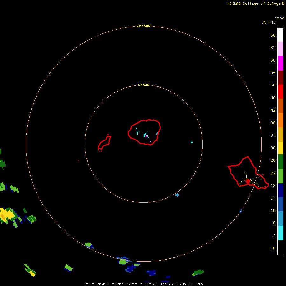Click the "NEXLAB-College of DuPage" text
Viewport: 286px width, 286px height.
click(254, 3)
